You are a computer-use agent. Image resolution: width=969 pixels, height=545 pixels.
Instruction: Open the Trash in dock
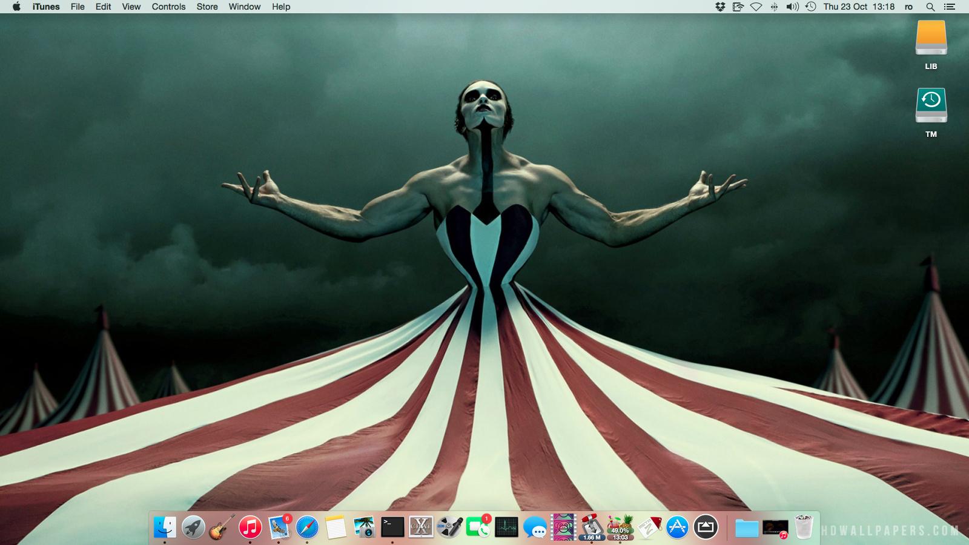click(x=804, y=527)
